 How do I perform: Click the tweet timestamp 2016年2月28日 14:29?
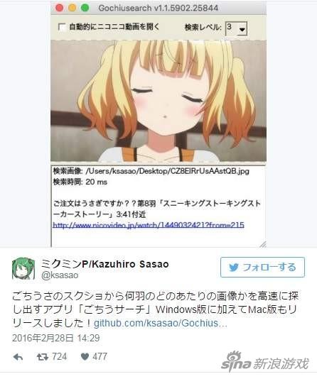[56, 338]
